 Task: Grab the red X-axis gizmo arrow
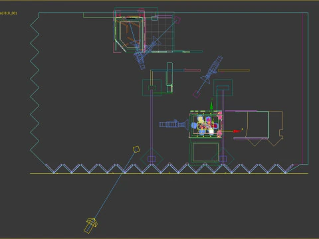point(237,131)
